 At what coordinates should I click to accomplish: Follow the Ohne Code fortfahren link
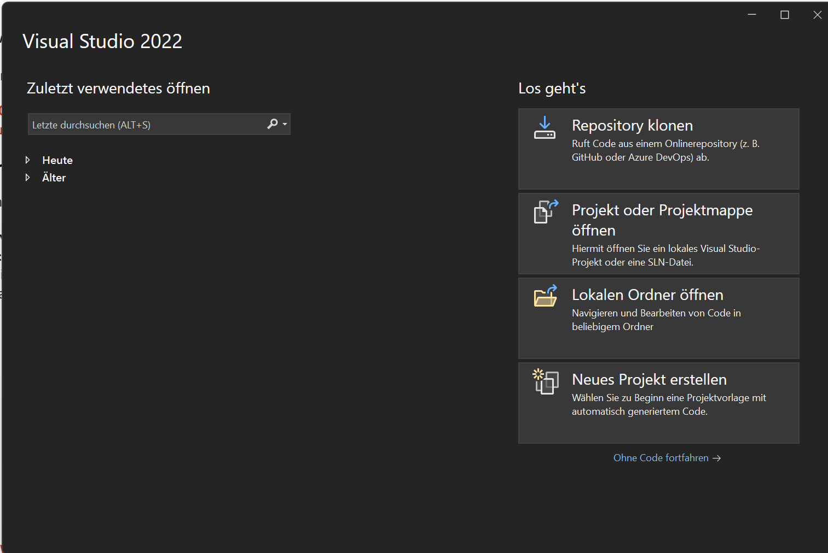click(x=661, y=458)
